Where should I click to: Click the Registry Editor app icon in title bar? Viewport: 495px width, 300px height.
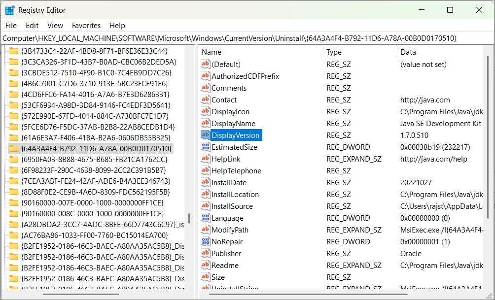(x=10, y=10)
